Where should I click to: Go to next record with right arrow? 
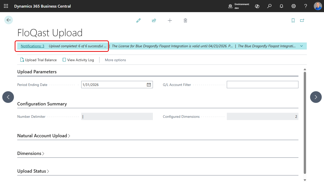tap(316, 97)
